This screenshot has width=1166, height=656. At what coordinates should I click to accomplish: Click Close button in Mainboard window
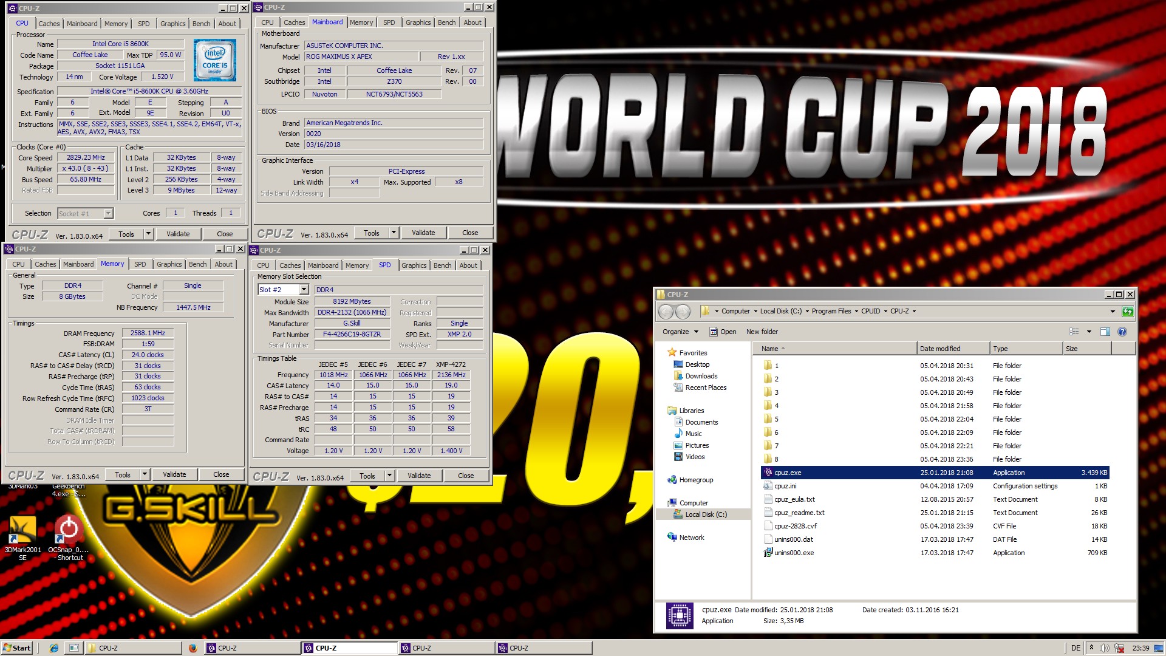click(470, 233)
